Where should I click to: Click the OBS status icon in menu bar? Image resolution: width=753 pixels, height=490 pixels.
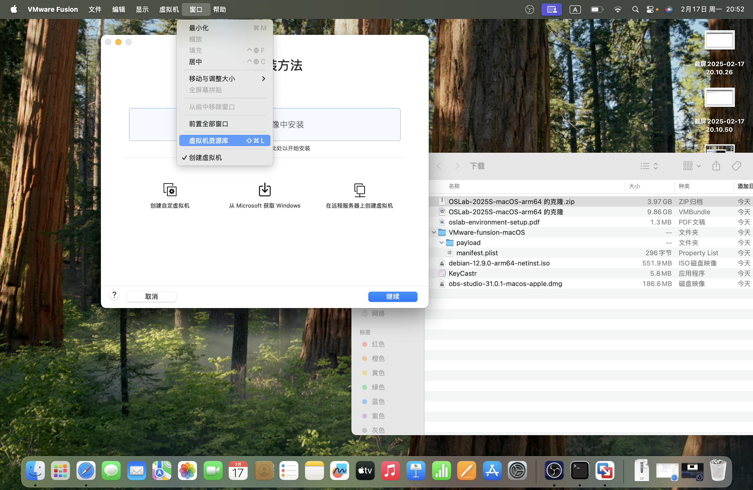pyautogui.click(x=529, y=9)
